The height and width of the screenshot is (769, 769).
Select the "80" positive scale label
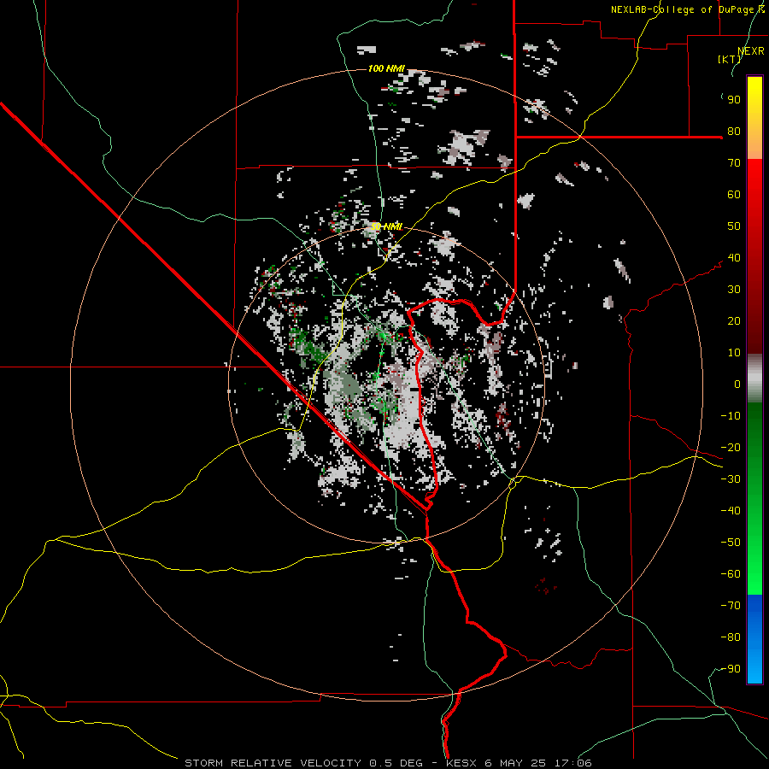[x=734, y=132]
